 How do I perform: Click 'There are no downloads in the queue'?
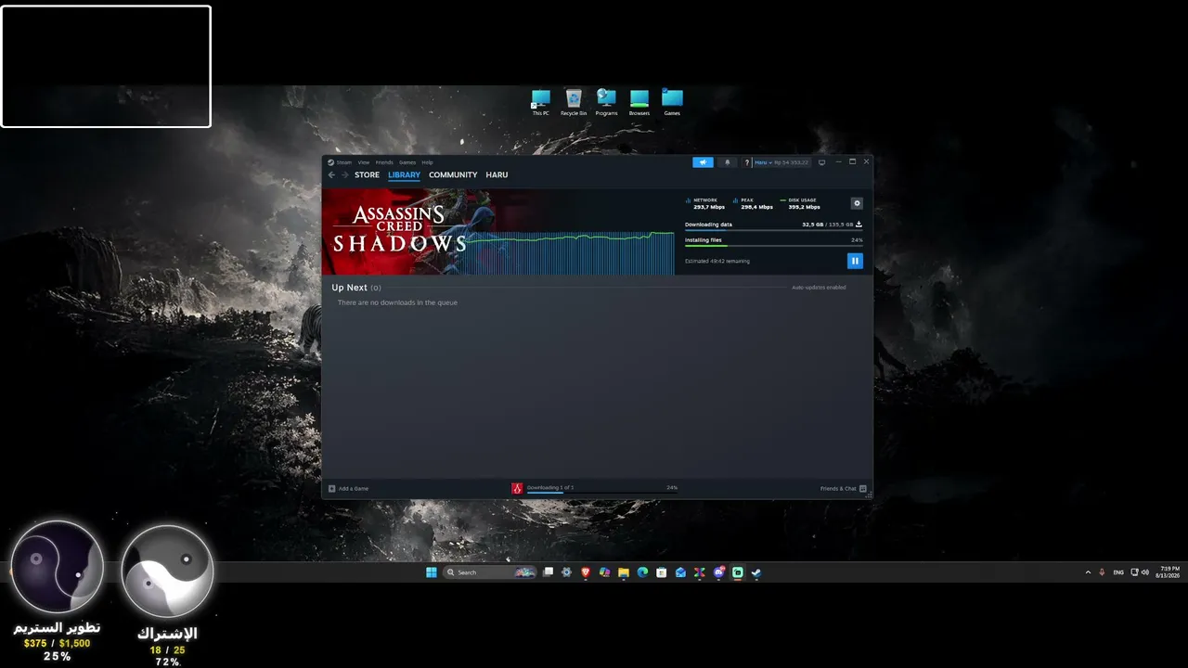point(397,302)
